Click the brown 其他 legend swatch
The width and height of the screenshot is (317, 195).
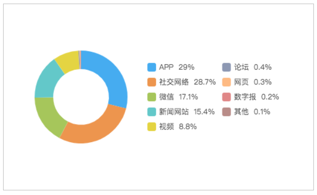coord(226,112)
